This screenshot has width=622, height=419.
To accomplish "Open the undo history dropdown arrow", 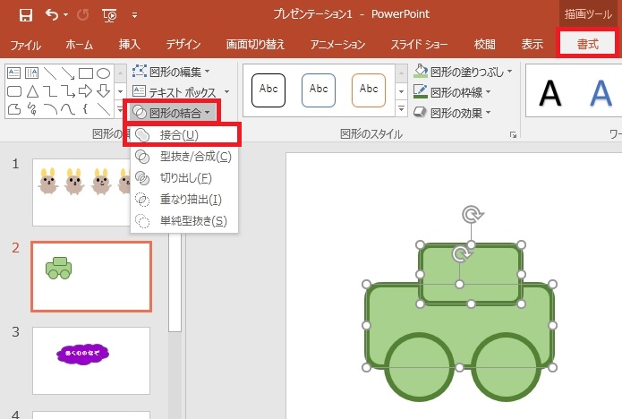I will [x=66, y=15].
